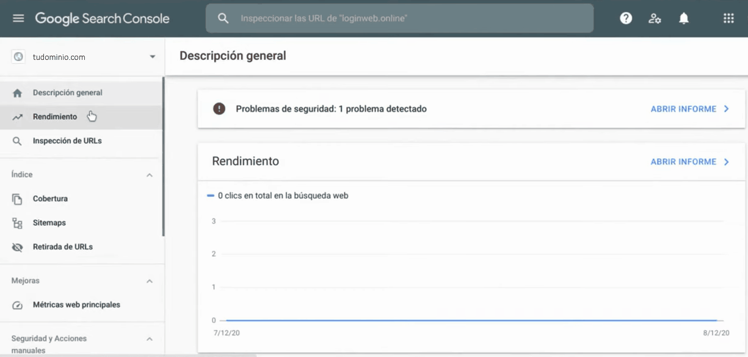Screen dimensions: 748x357
Task: Collapse Seguridad y Acciones manuales section
Action: (150, 339)
